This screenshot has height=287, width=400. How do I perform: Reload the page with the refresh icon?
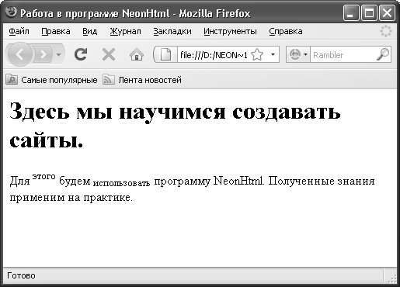pos(81,54)
